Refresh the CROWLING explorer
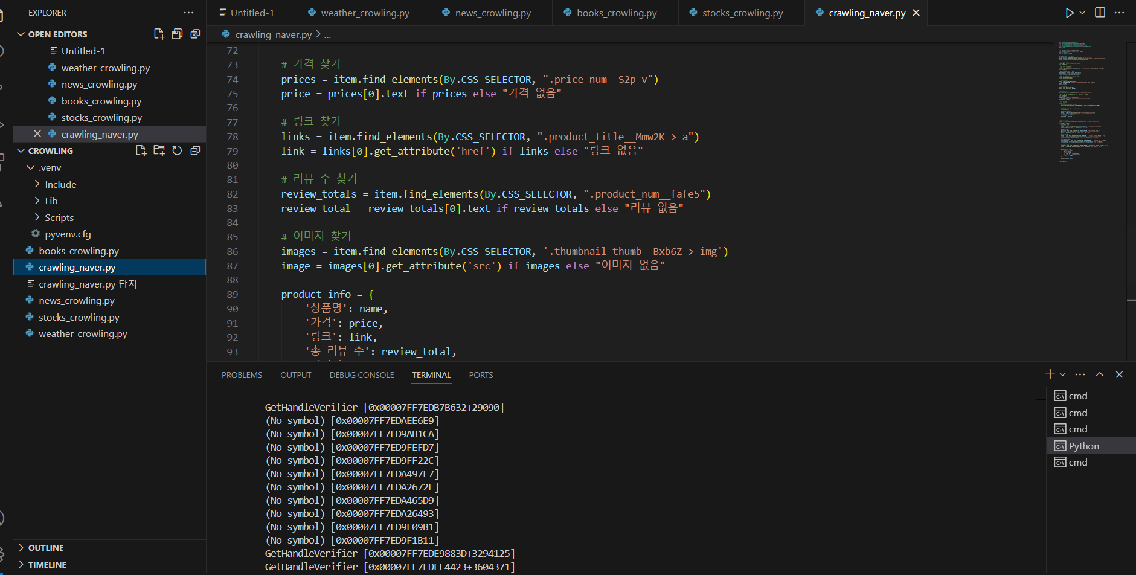This screenshot has height=575, width=1136. [177, 150]
